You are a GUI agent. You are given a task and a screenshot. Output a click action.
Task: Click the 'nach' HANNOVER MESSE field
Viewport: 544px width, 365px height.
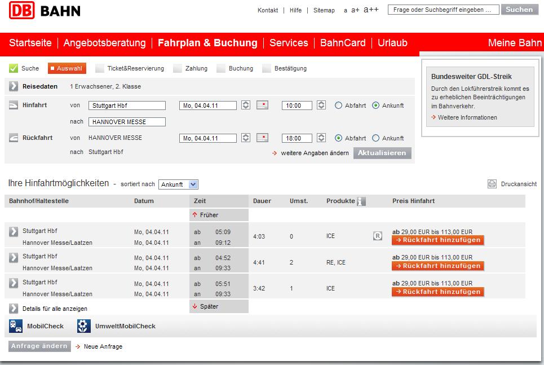[x=127, y=122]
